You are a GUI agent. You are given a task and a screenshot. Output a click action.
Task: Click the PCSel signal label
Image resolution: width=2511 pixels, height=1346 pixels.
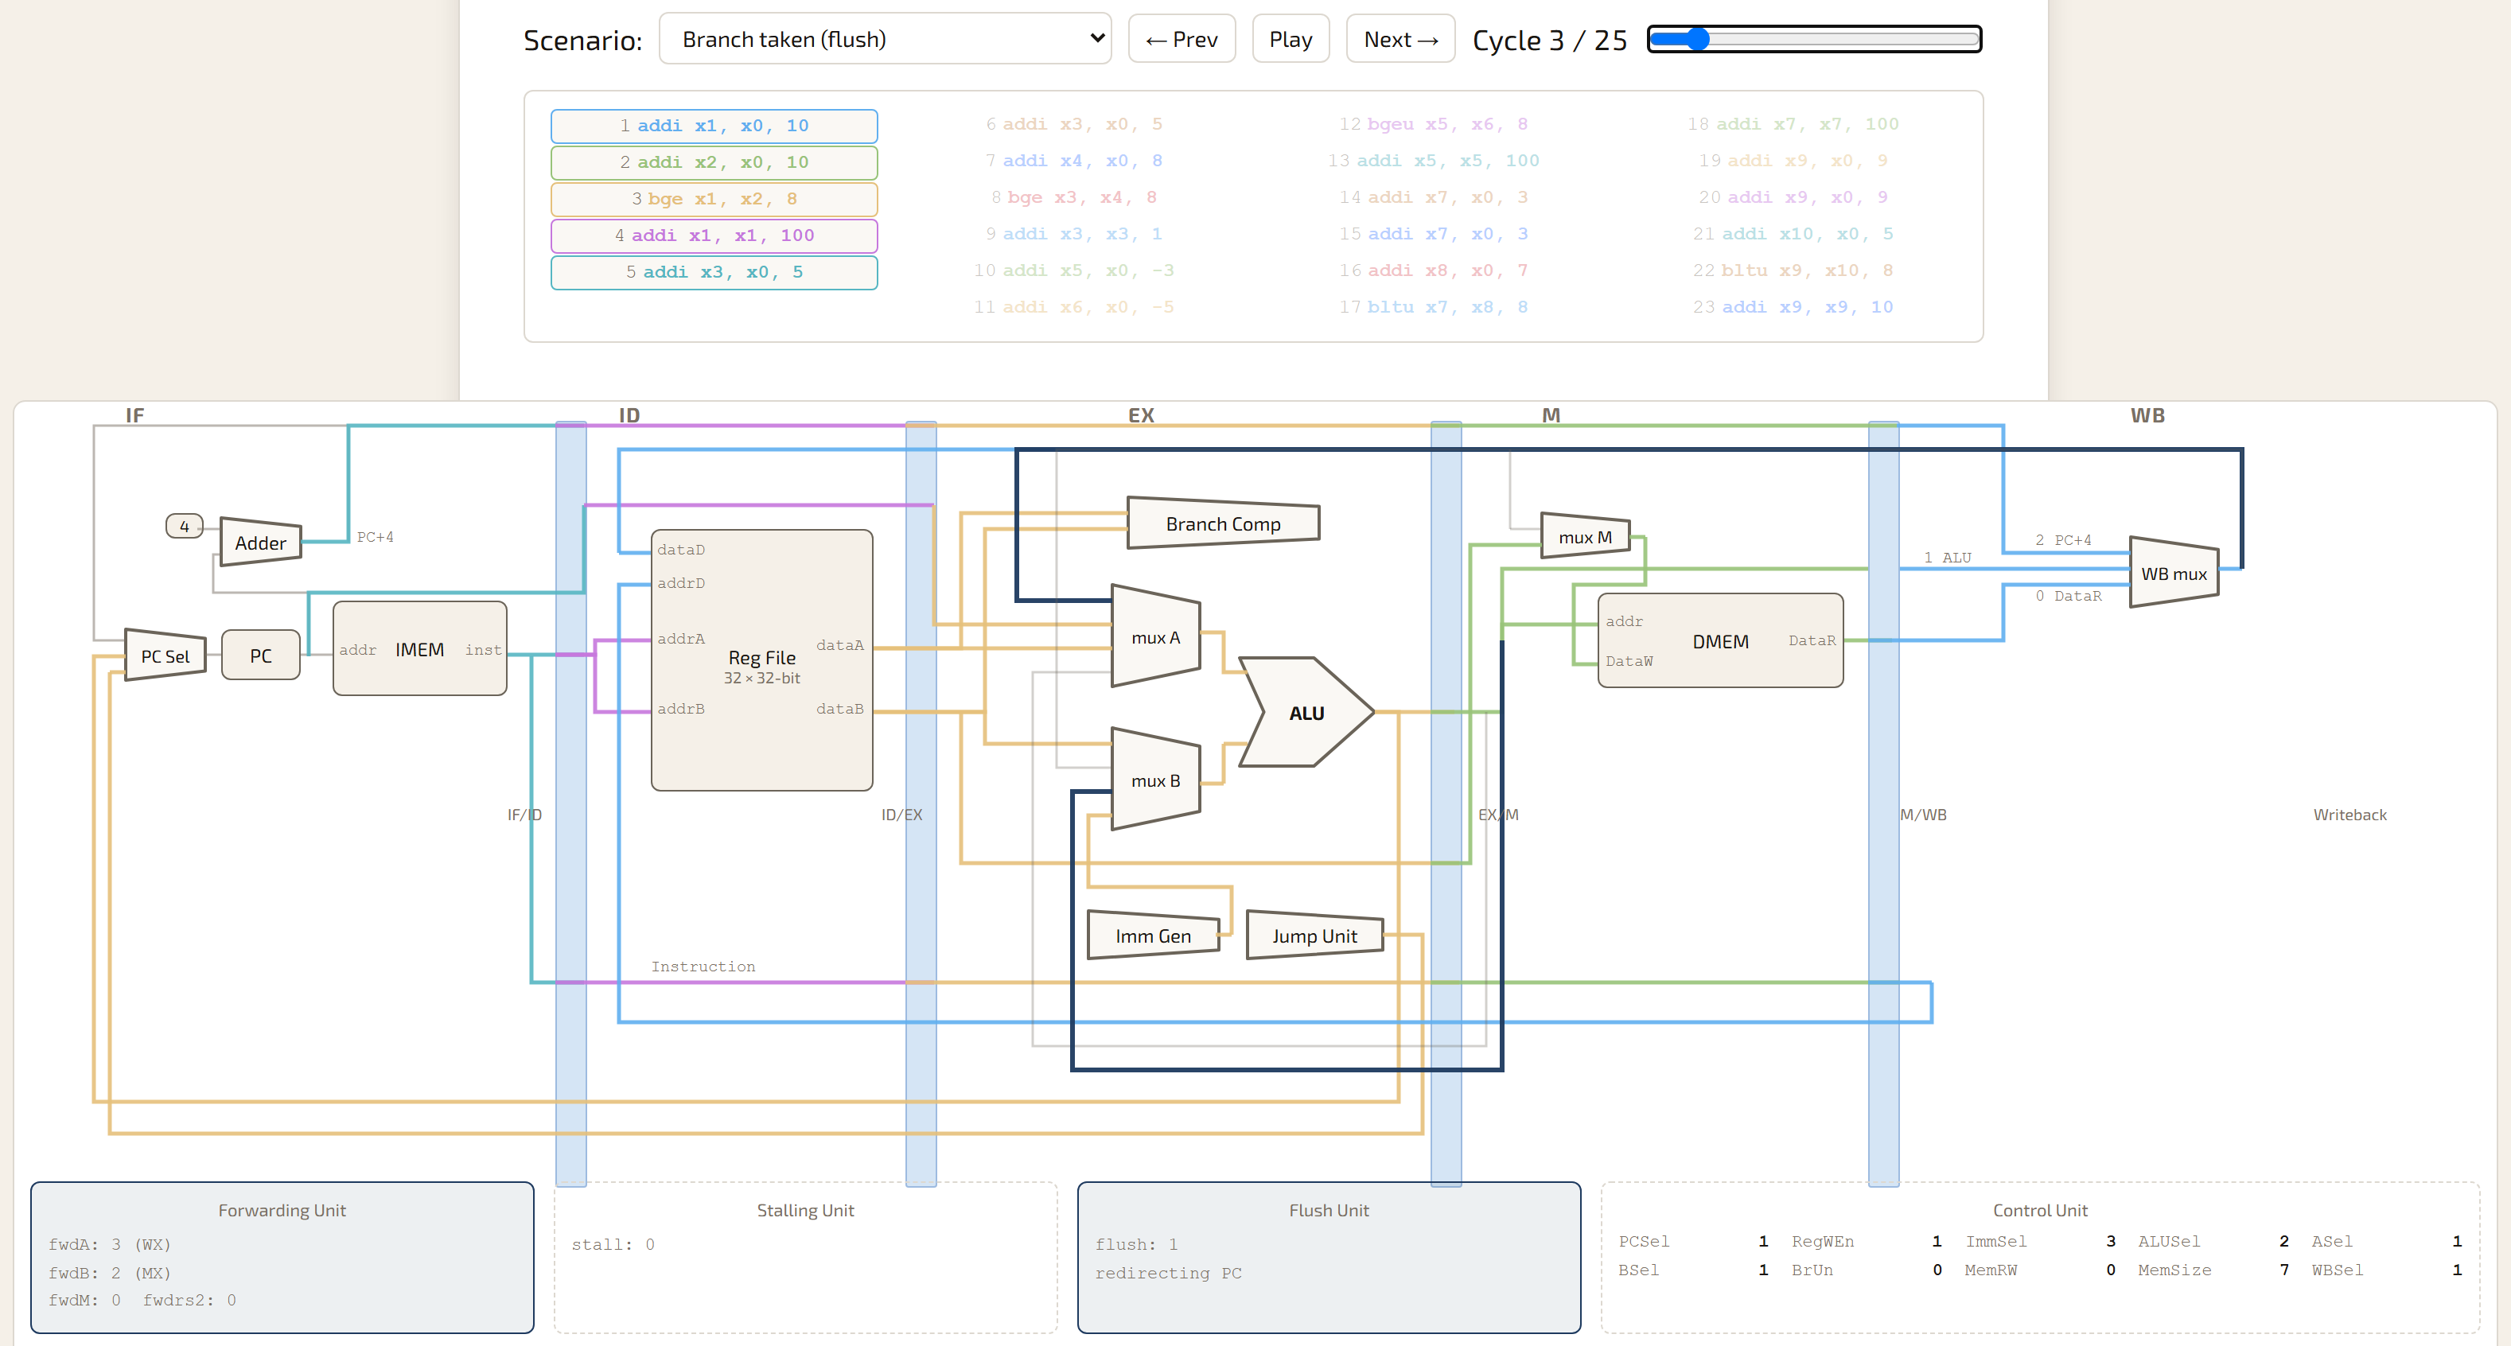[x=1644, y=1241]
